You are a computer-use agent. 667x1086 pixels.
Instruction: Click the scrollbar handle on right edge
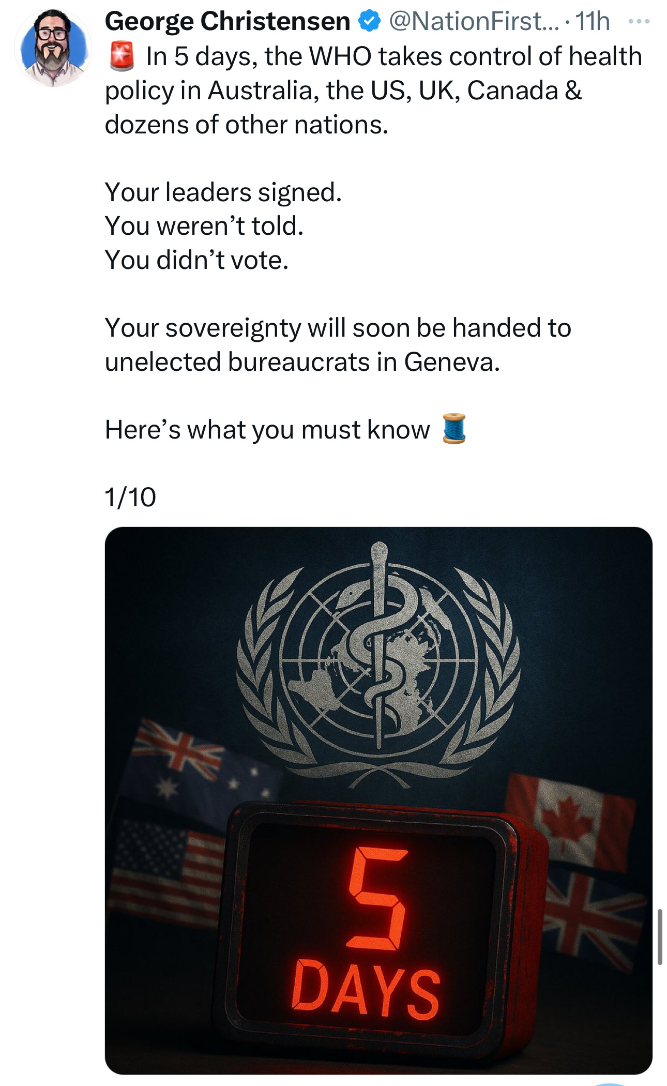click(x=660, y=936)
